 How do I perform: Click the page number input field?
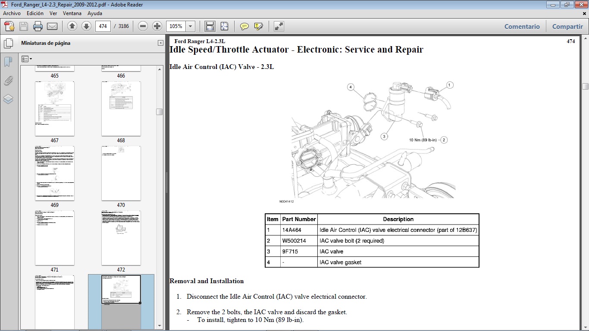[x=103, y=26]
